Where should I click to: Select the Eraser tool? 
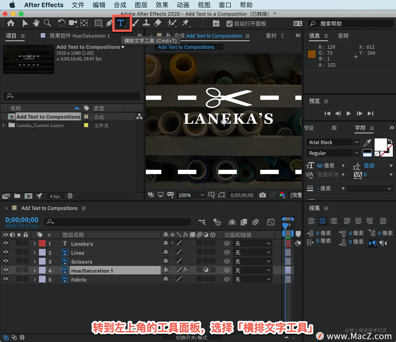(x=157, y=23)
